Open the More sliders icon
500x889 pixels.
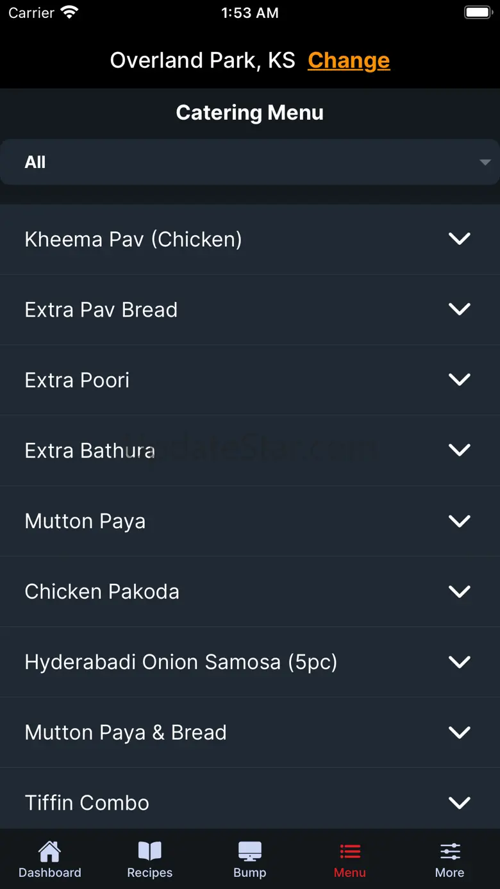(x=449, y=852)
